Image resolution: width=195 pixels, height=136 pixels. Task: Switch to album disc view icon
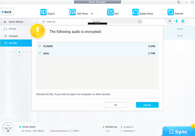pos(183,21)
